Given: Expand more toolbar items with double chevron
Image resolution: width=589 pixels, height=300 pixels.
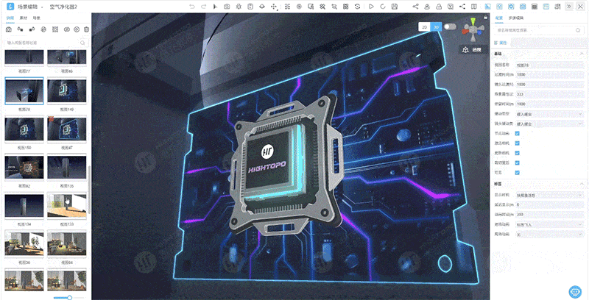Looking at the screenshot, I should [569, 7].
